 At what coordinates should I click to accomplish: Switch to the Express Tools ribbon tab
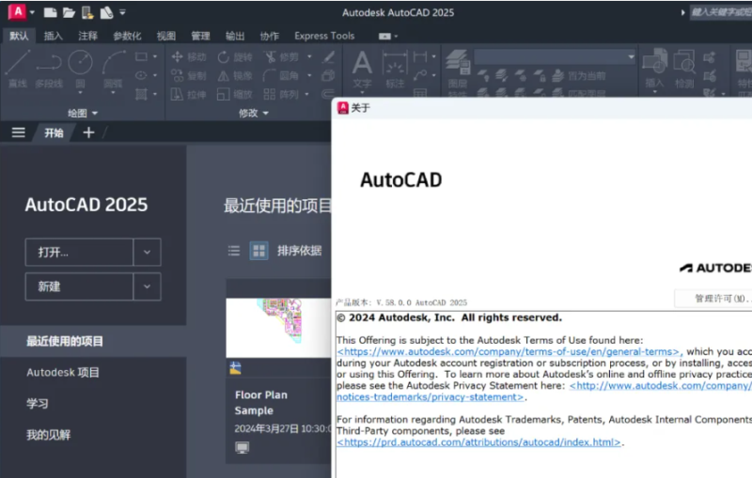coord(324,36)
